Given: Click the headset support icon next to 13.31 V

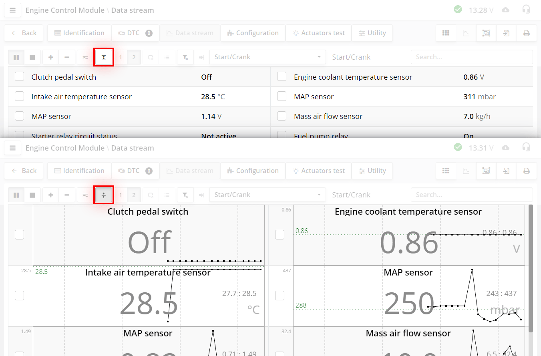Looking at the screenshot, I should click(x=526, y=147).
